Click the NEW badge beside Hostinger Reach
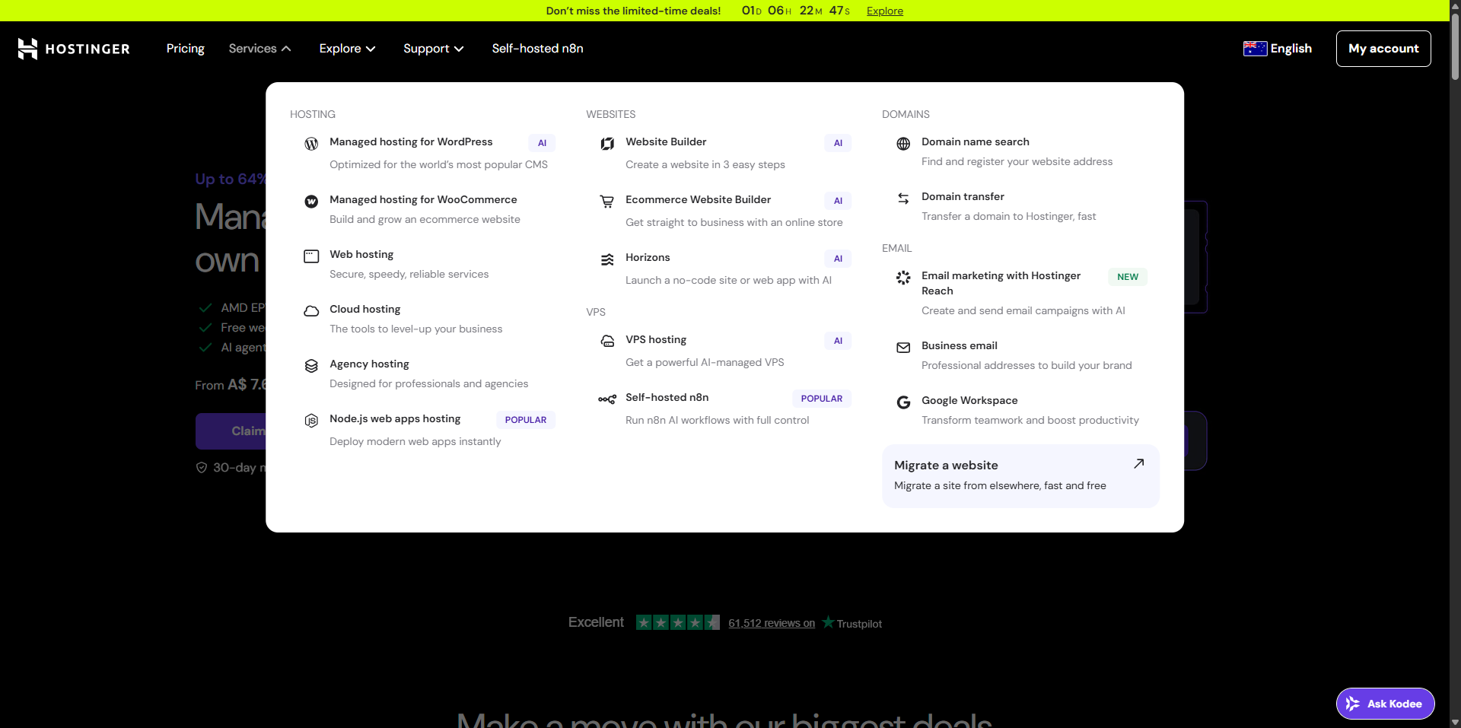 (1128, 277)
